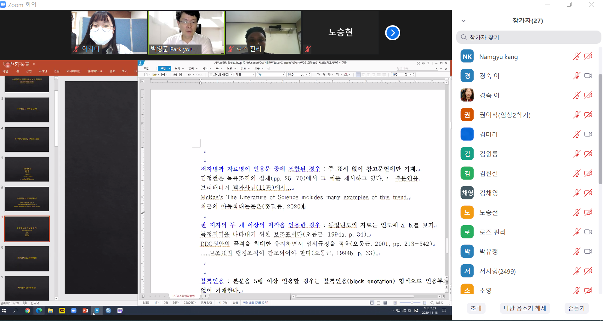The width and height of the screenshot is (603, 321).
Task: Expand the 10.0 pt font size dropdown
Action: pyautogui.click(x=306, y=75)
